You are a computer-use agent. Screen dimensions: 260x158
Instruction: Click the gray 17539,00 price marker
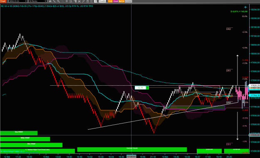click(x=255, y=135)
